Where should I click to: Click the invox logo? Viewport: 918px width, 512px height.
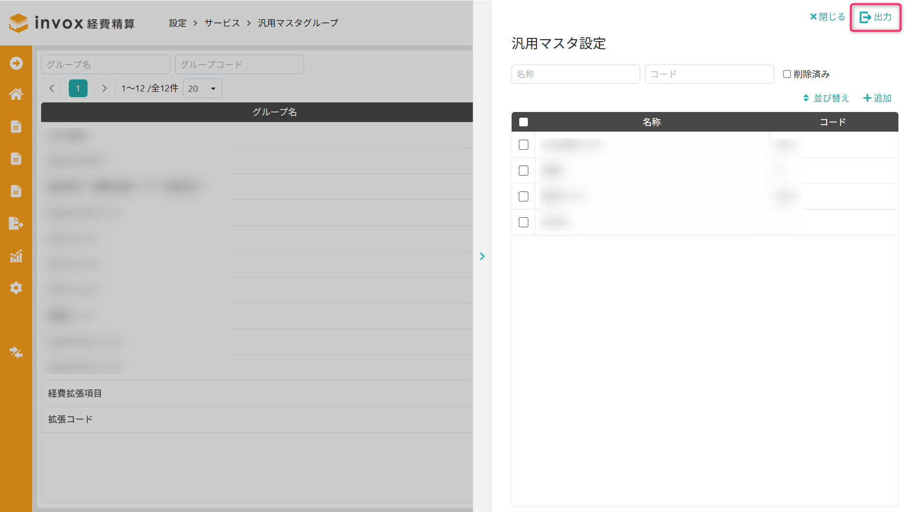coord(72,23)
